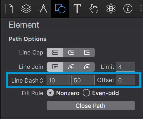143x119 pixels.
Task: Select the Element shapes inspector icon
Action: point(60,8)
